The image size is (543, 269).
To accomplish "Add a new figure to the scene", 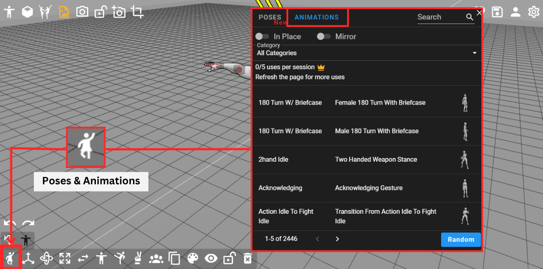I will (9, 12).
